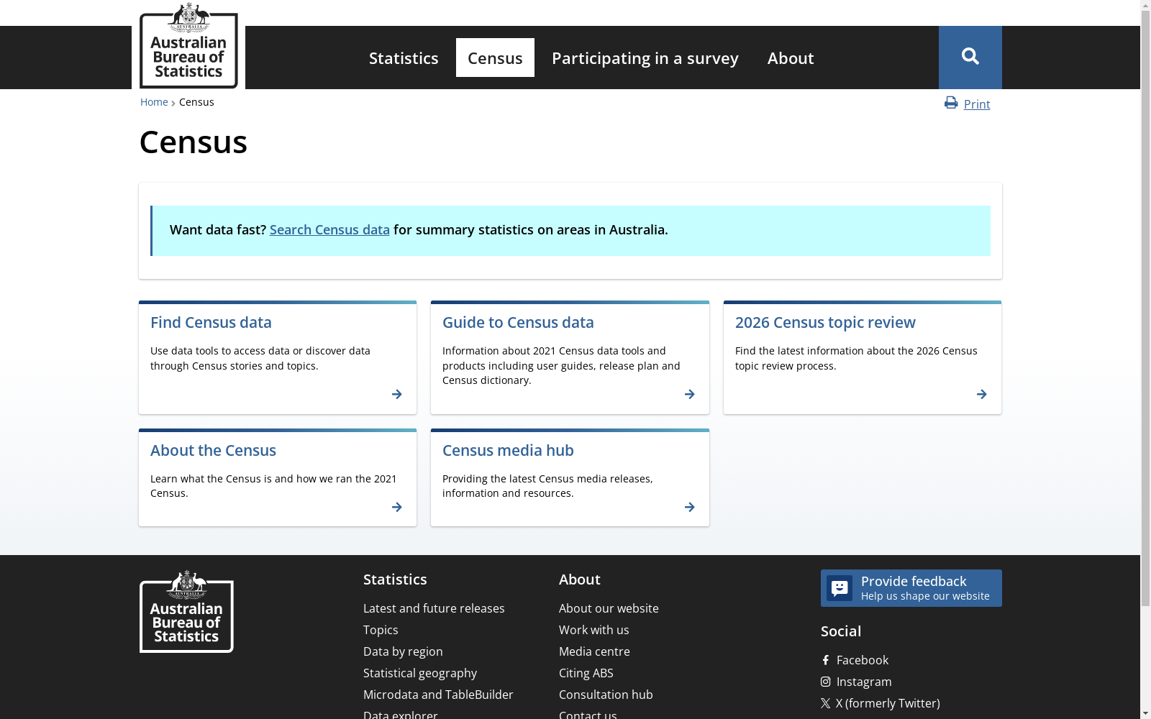Open Find Census data heading link
Image resolution: width=1151 pixels, height=719 pixels.
[211, 322]
